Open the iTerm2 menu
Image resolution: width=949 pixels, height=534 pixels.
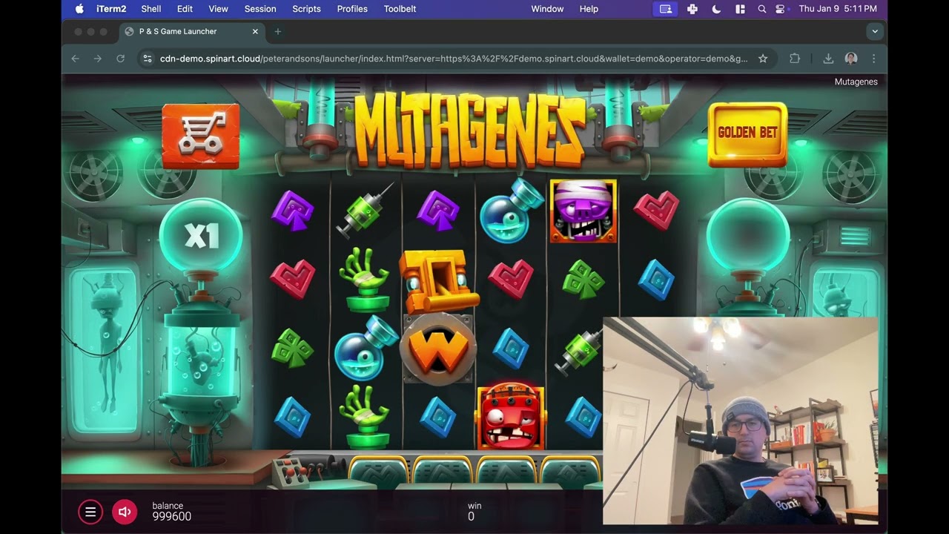coord(111,9)
